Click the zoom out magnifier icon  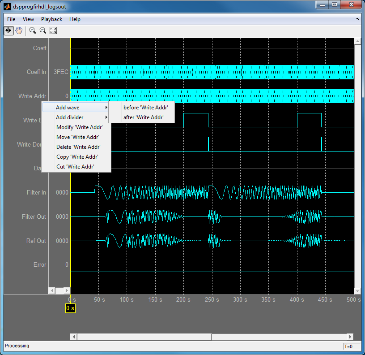43,30
